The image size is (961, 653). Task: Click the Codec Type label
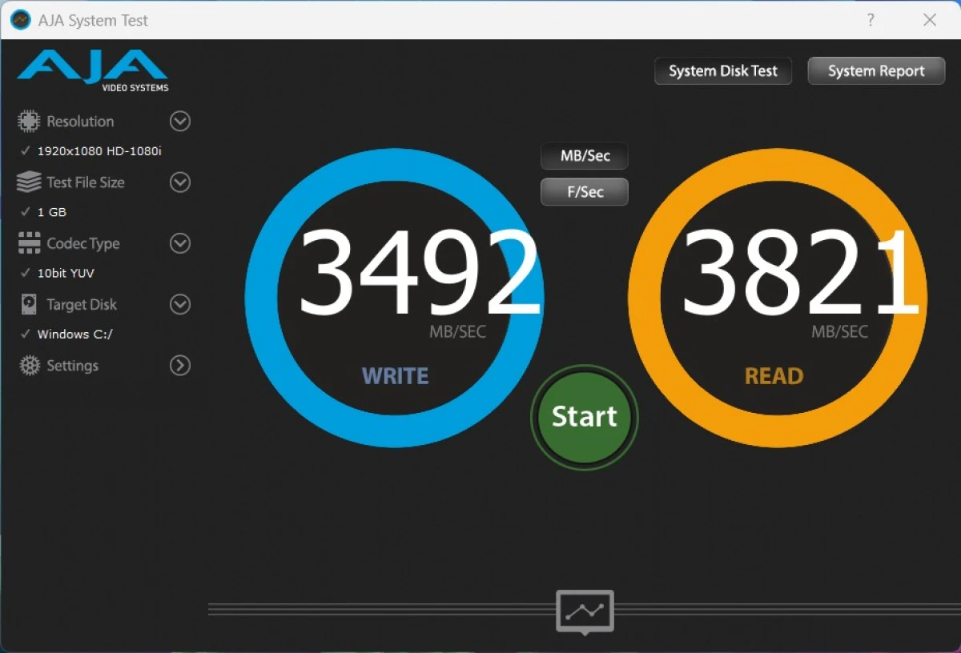click(x=83, y=243)
